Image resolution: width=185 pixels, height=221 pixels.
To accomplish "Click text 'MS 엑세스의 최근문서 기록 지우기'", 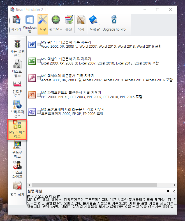I will click(x=68, y=76).
